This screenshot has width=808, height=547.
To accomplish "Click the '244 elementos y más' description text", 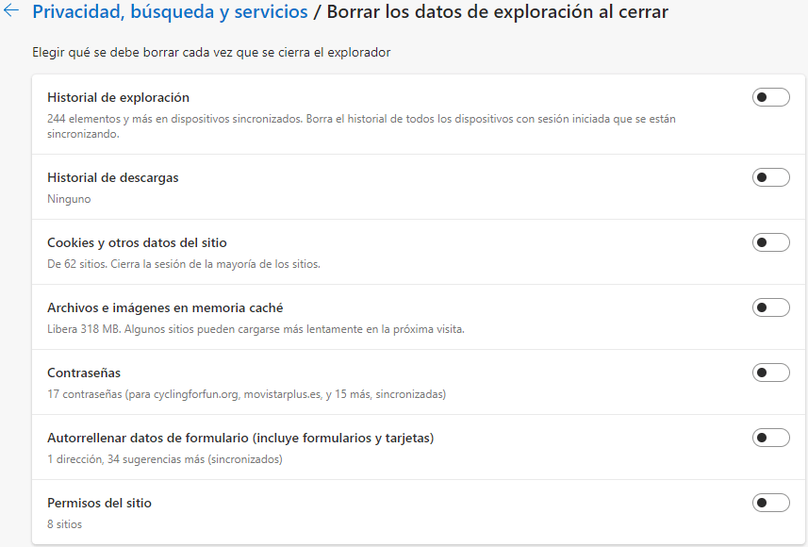I will click(361, 125).
